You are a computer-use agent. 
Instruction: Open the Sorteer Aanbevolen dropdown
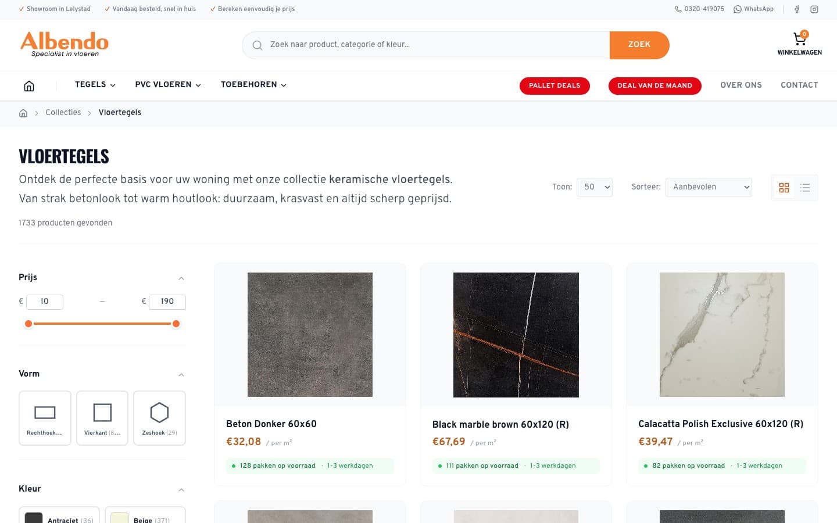[709, 187]
